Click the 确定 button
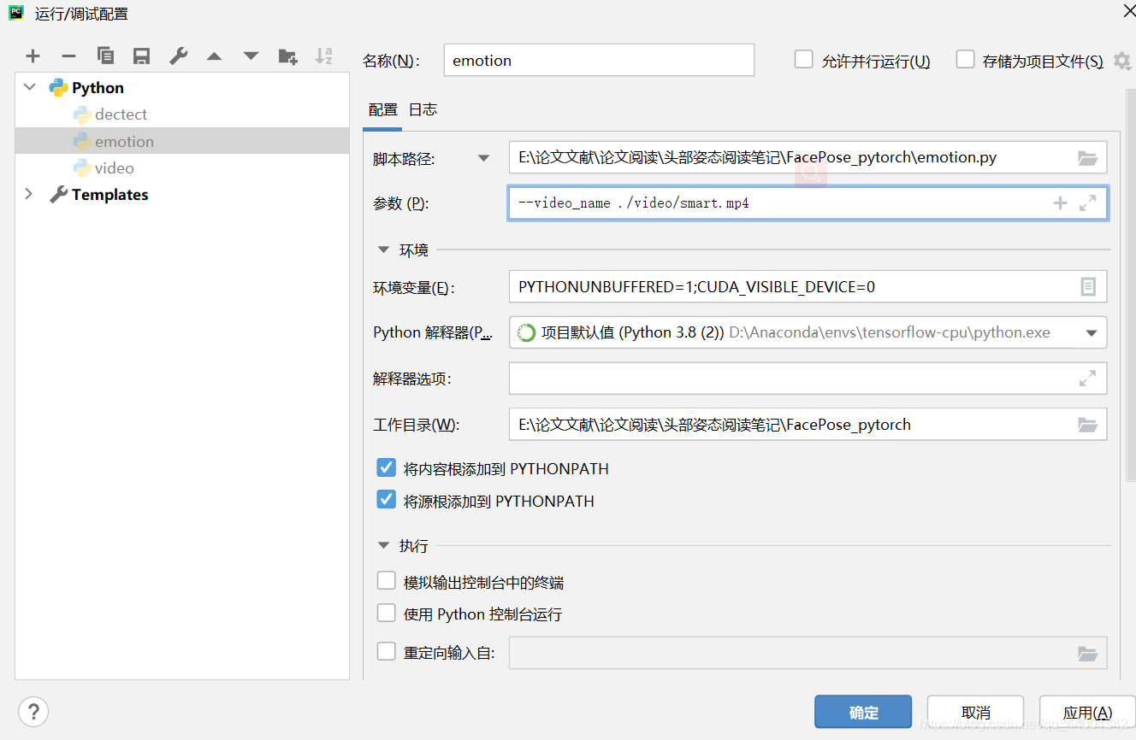1136x740 pixels. (x=863, y=713)
